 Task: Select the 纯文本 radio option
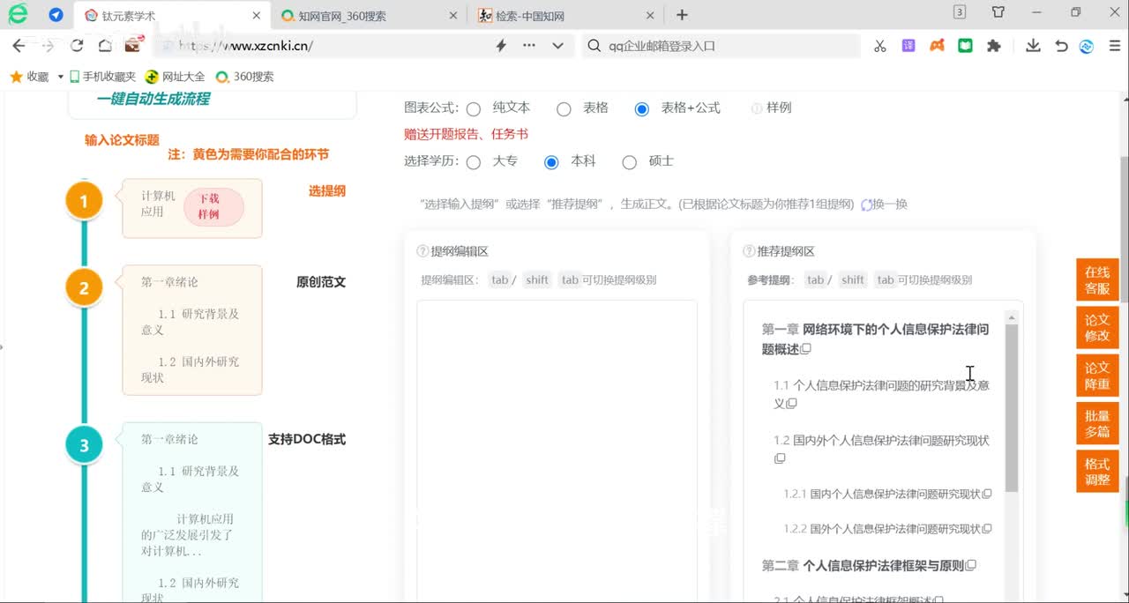(474, 109)
